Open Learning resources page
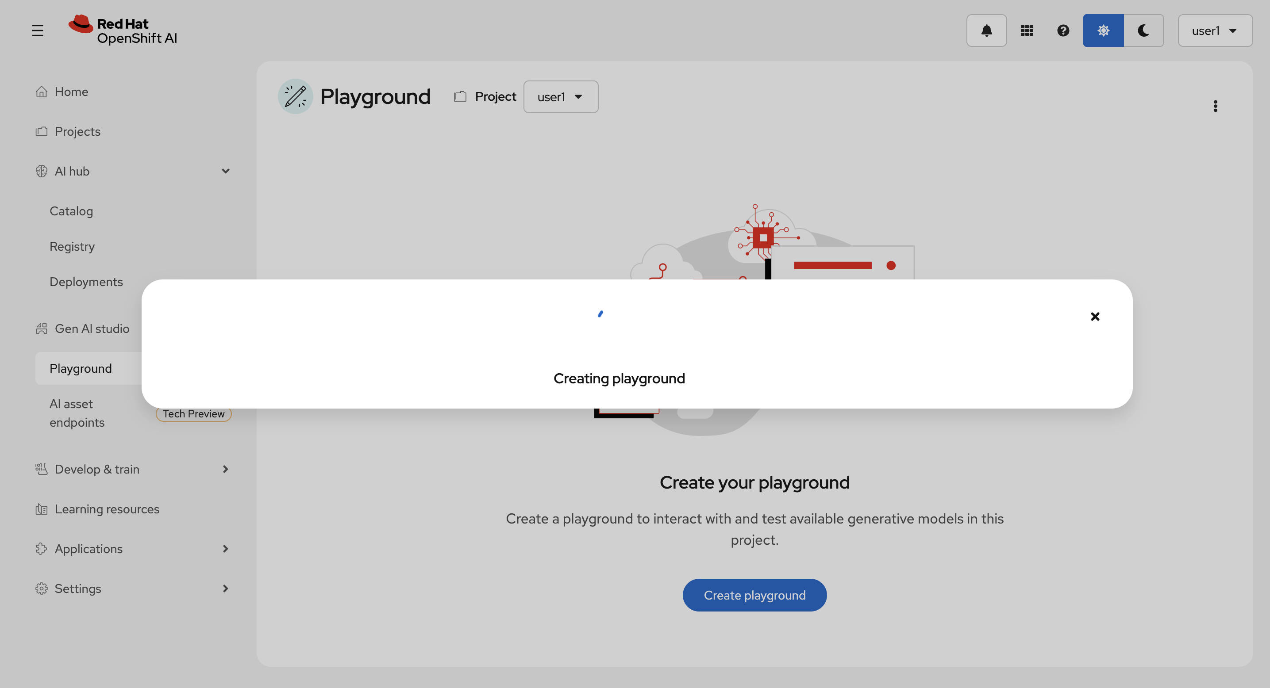 [x=107, y=509]
